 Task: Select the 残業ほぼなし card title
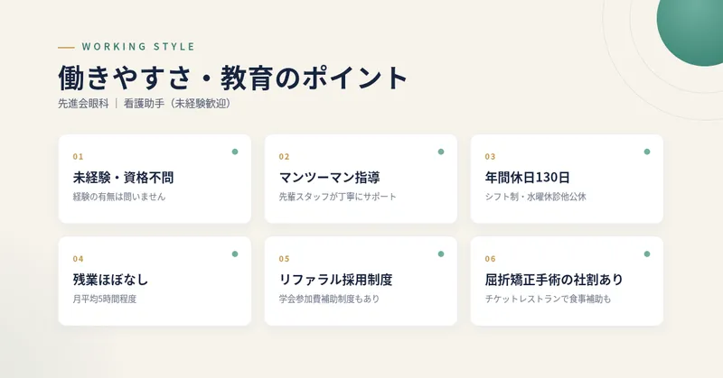(110, 280)
